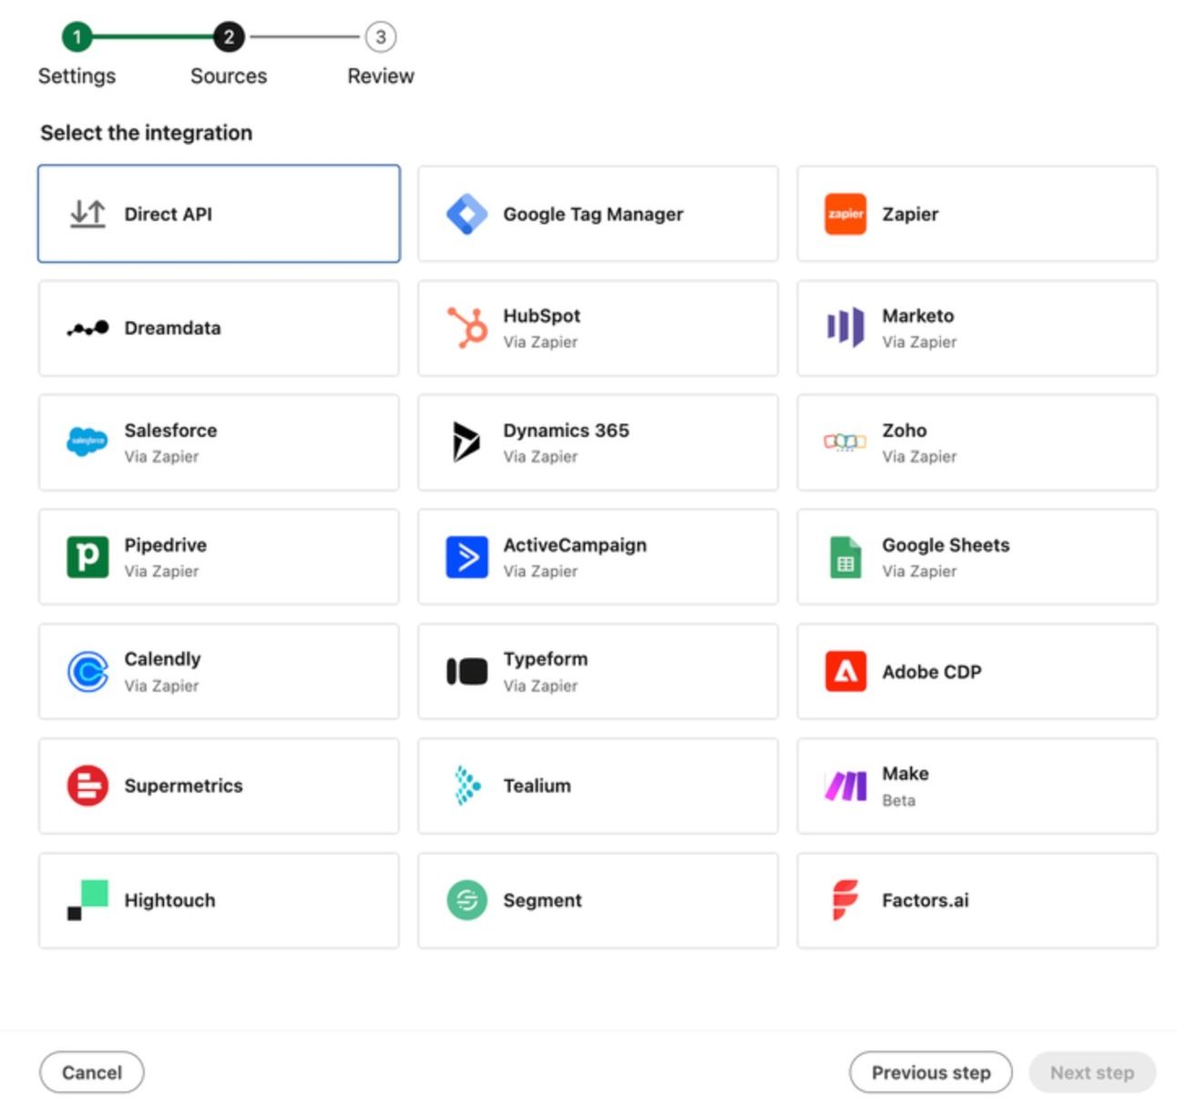This screenshot has width=1177, height=1106.
Task: Click the "Typeform" name text
Action: [546, 659]
